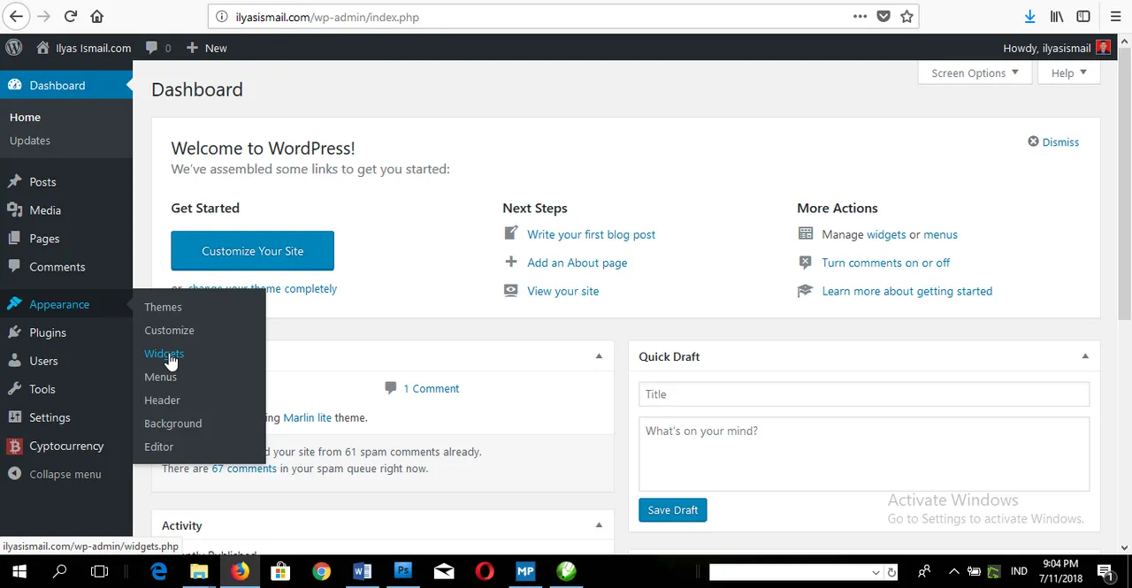Open Microsoft Store from taskbar

click(x=280, y=571)
